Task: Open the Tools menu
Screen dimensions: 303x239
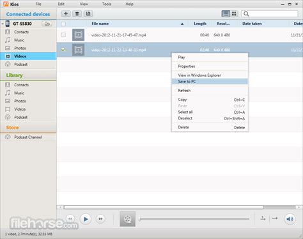Action: tap(107, 4)
